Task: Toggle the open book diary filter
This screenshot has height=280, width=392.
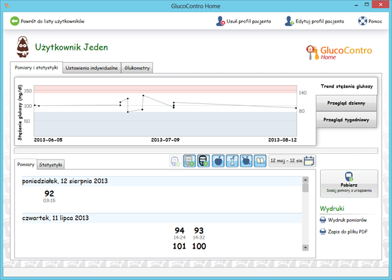Action: tap(260, 161)
